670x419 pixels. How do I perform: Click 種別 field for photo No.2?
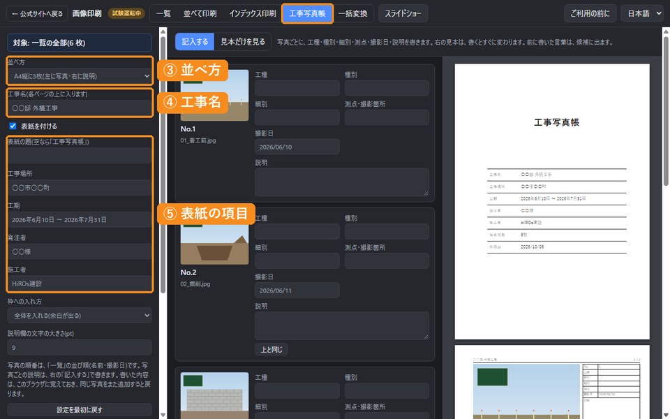point(387,232)
